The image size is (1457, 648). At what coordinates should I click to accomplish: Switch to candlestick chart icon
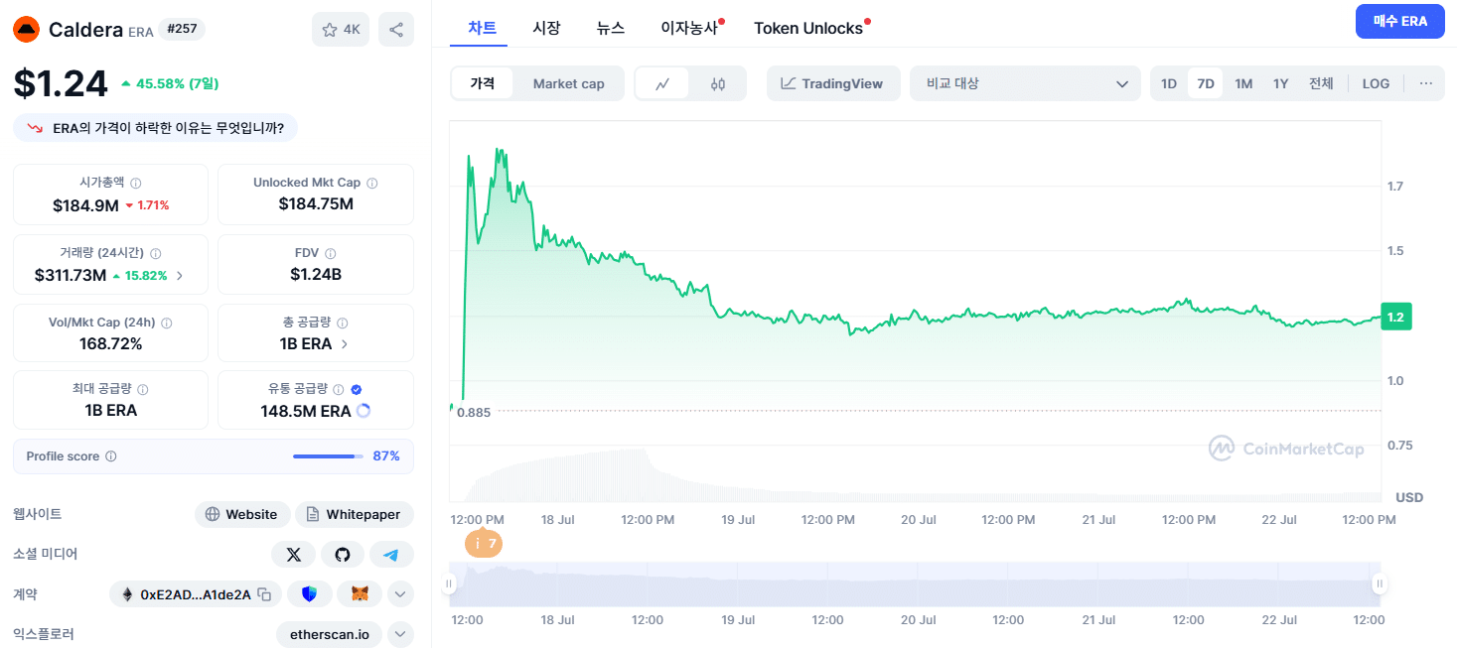718,84
